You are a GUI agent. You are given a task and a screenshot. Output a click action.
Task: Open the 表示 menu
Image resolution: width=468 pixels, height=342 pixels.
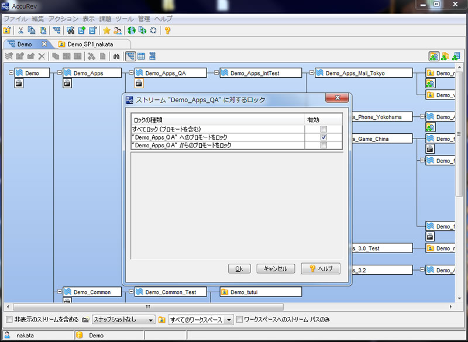click(x=88, y=19)
